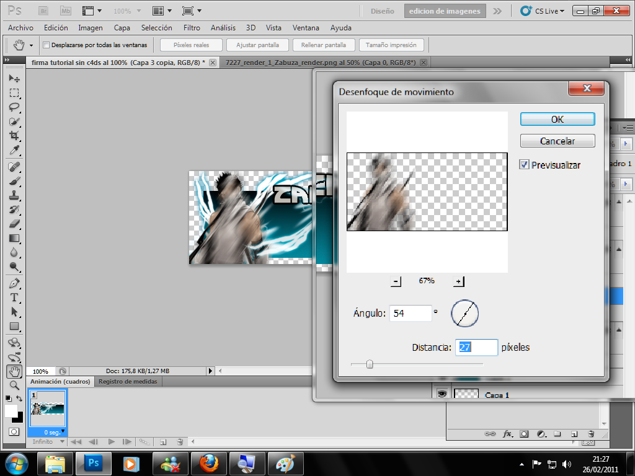Expand more workspaces chevron
Image resolution: width=635 pixels, height=476 pixels.
point(497,11)
